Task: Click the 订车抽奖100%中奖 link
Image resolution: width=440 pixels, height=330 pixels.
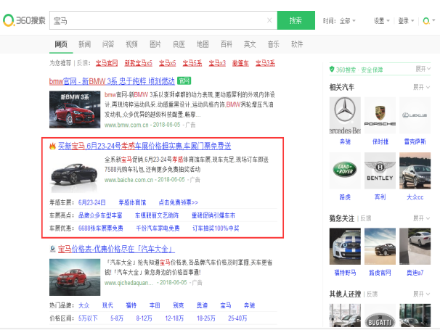Action: coord(216,228)
